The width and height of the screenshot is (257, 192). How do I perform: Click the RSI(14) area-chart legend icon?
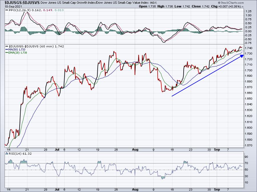click(7, 153)
